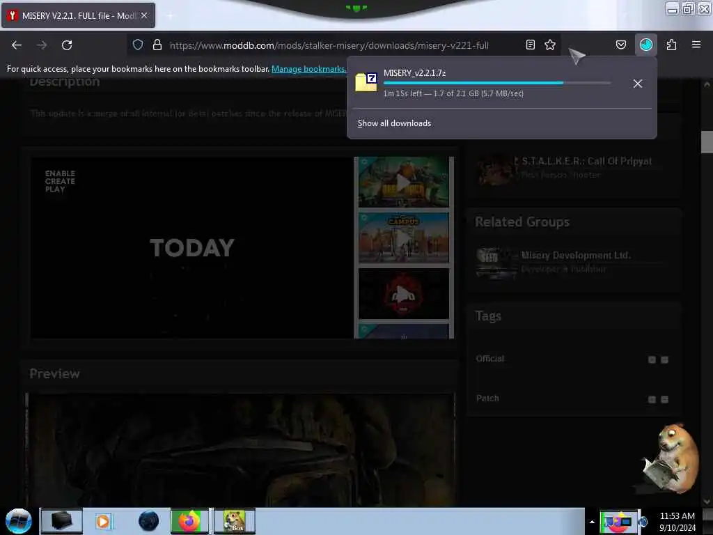This screenshot has width=713, height=535.
Task: Click the hamster reading desktop mascot
Action: pyautogui.click(x=671, y=458)
